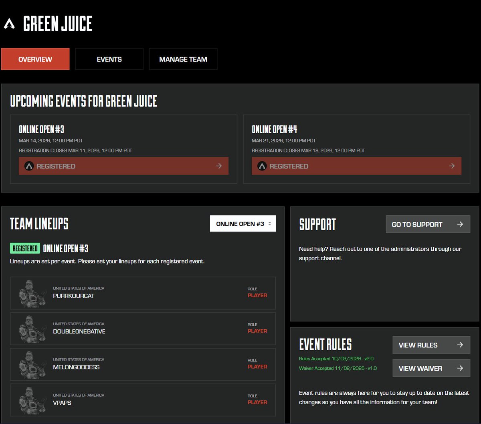
Task: Click DOUBLEONEGATIVE's avatar thumbnail
Action: coord(32,329)
